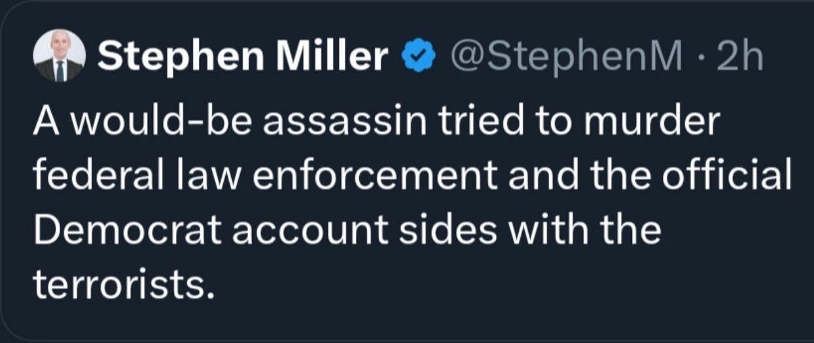
Task: Click the dot separator before 2h
Action: [703, 59]
